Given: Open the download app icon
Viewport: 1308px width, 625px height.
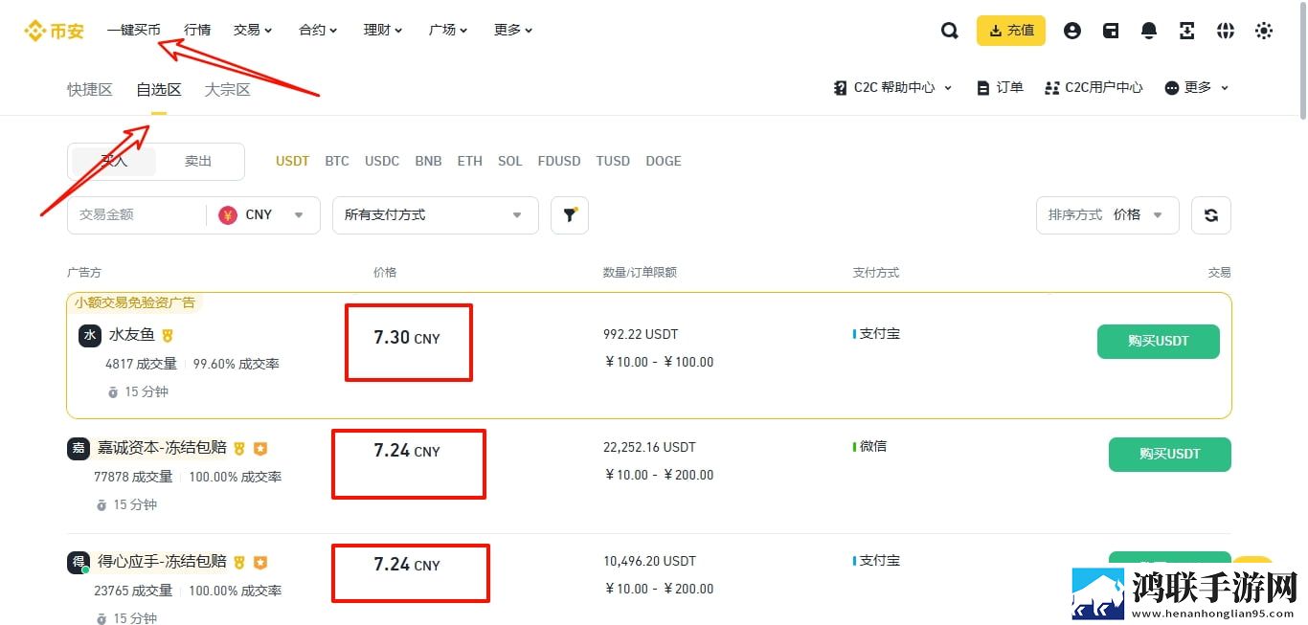Looking at the screenshot, I should [x=1187, y=31].
